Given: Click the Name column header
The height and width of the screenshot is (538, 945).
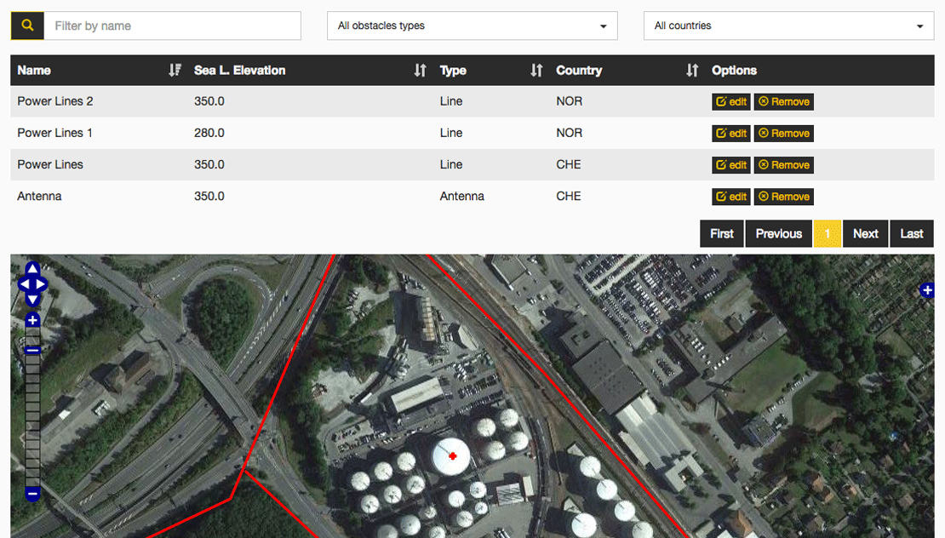Looking at the screenshot, I should (x=34, y=71).
